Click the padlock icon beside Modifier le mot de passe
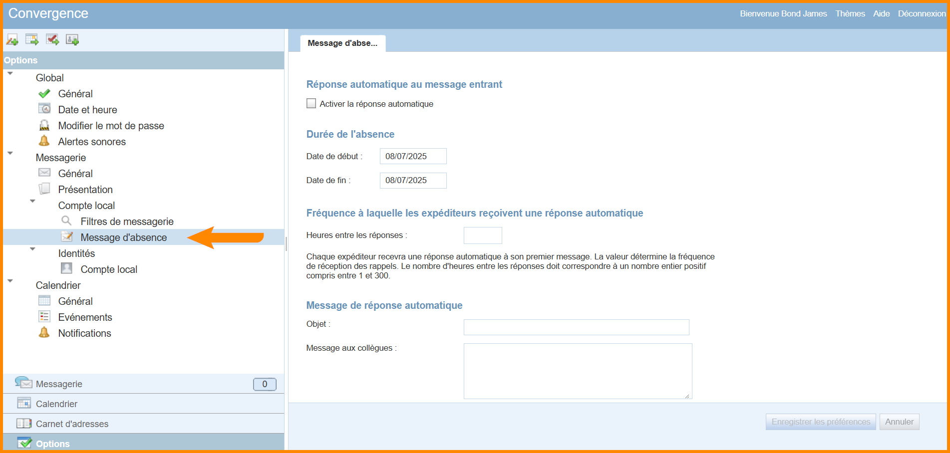The image size is (950, 453). point(44,126)
